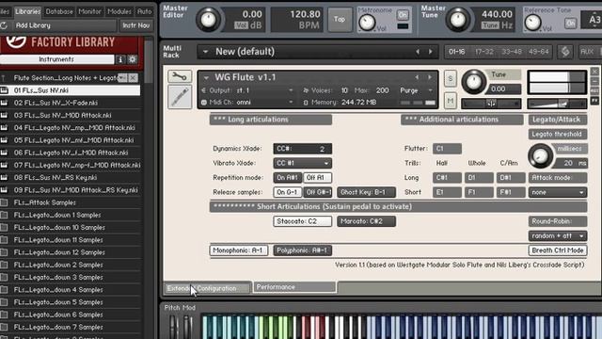Select 01 FLs_Sus NV.nki instrument
Image resolution: width=602 pixels, height=339 pixels.
coord(71,90)
